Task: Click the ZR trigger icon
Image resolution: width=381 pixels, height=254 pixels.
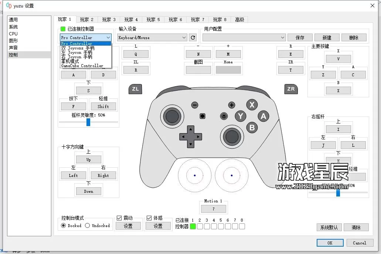Action: coord(291,89)
